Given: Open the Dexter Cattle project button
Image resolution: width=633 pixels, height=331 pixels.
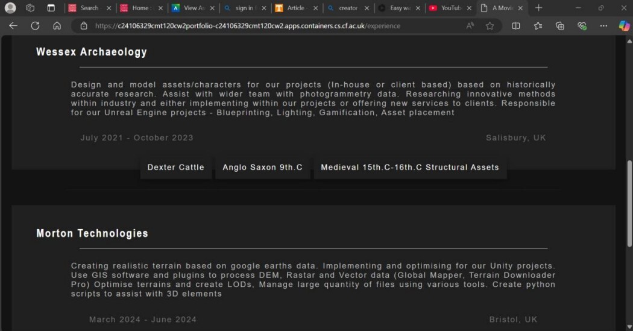Looking at the screenshot, I should coord(175,167).
